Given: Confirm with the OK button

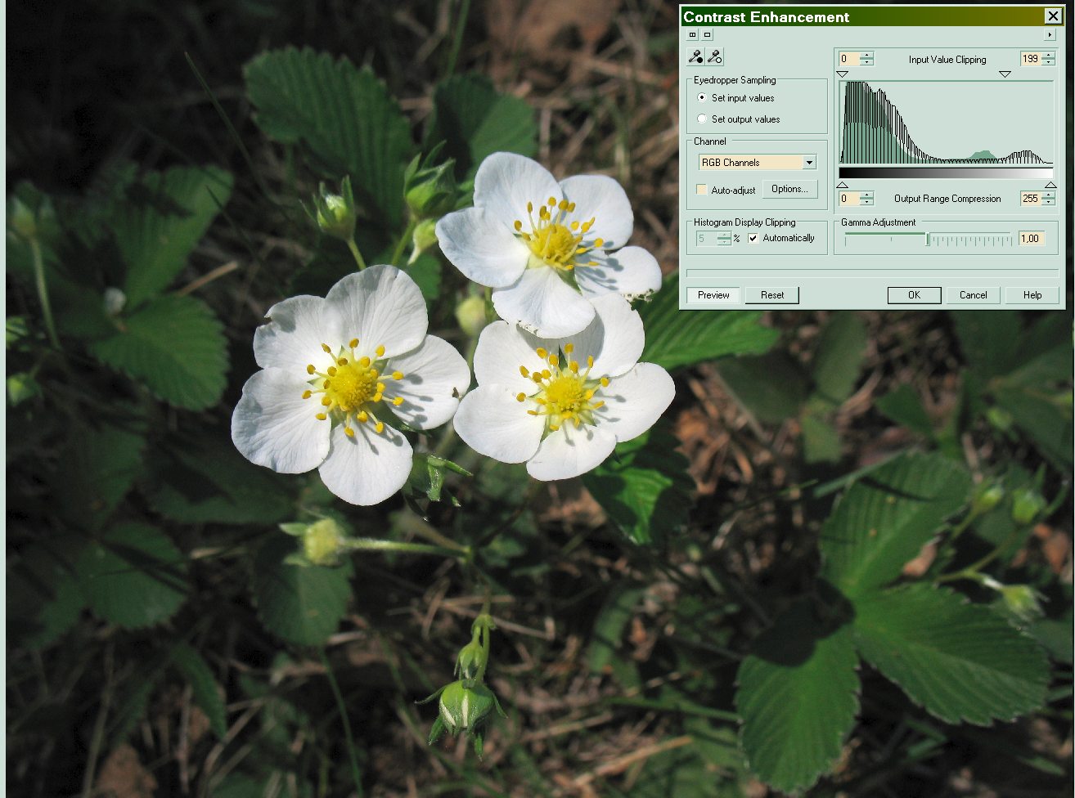Looking at the screenshot, I should click(x=914, y=295).
